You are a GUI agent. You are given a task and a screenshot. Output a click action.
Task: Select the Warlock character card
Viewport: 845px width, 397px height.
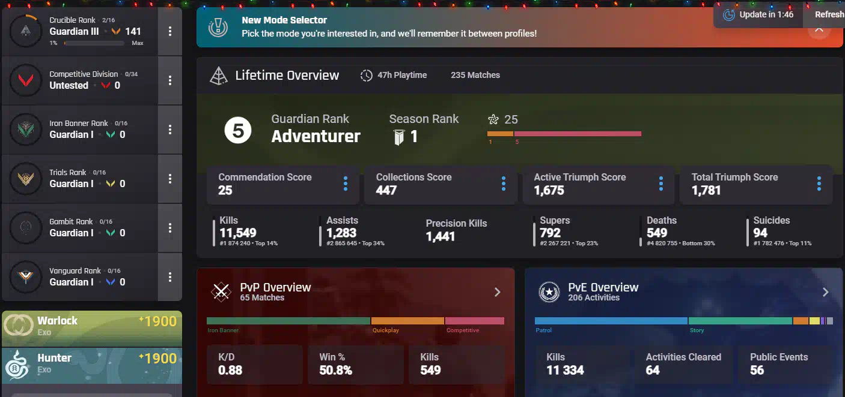[92, 328]
